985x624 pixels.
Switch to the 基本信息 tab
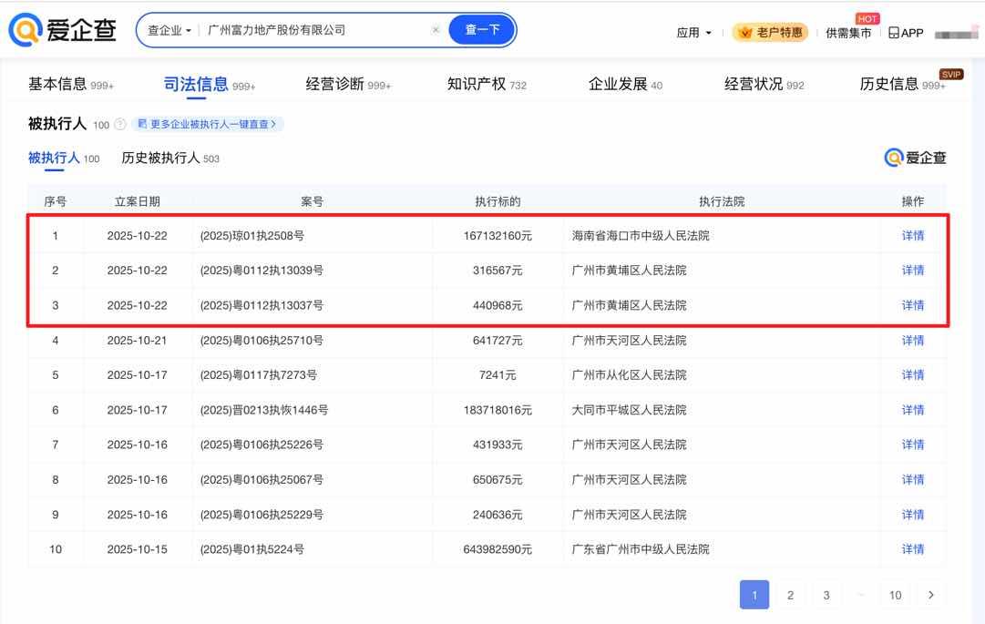71,84
